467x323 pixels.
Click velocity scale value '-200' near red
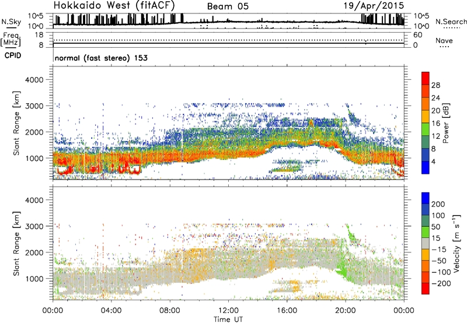[441, 283]
